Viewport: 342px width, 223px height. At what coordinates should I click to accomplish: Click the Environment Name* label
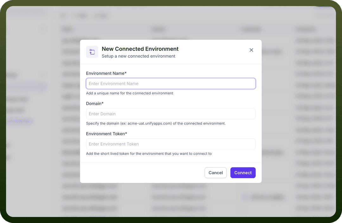106,73
